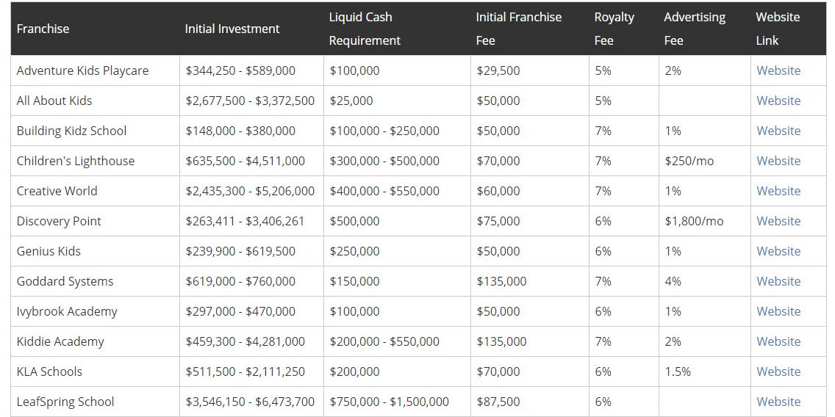This screenshot has width=835, height=417.
Task: Open Adventure Kids Playcare website link
Action: [778, 70]
